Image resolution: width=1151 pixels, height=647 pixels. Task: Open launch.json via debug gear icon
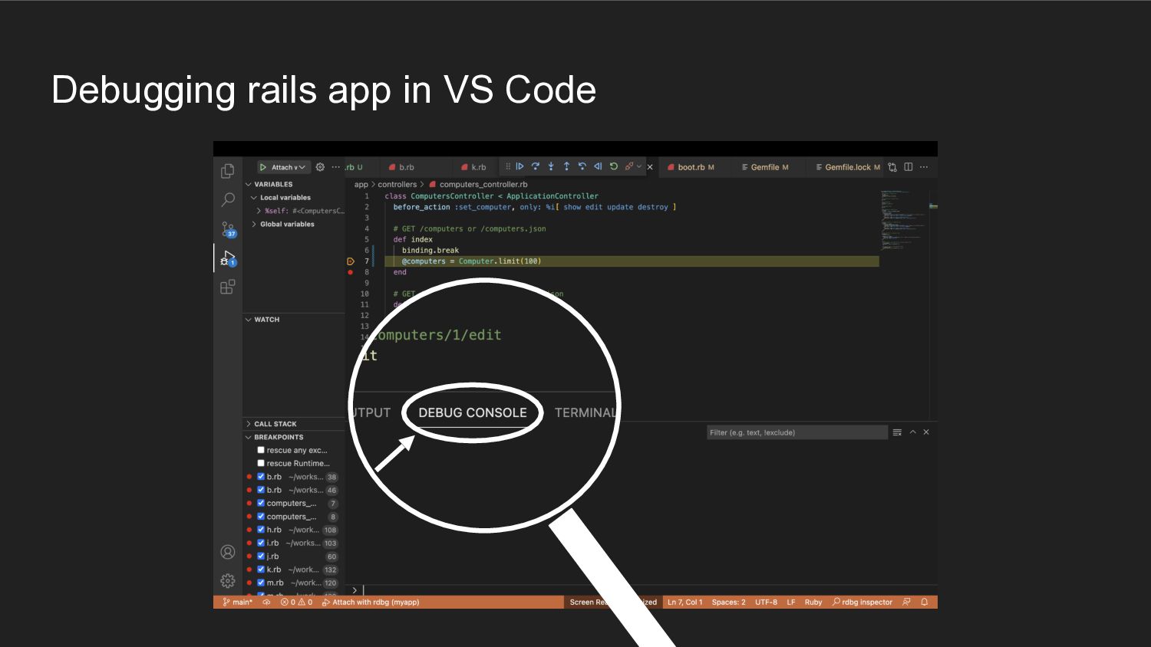click(x=321, y=167)
